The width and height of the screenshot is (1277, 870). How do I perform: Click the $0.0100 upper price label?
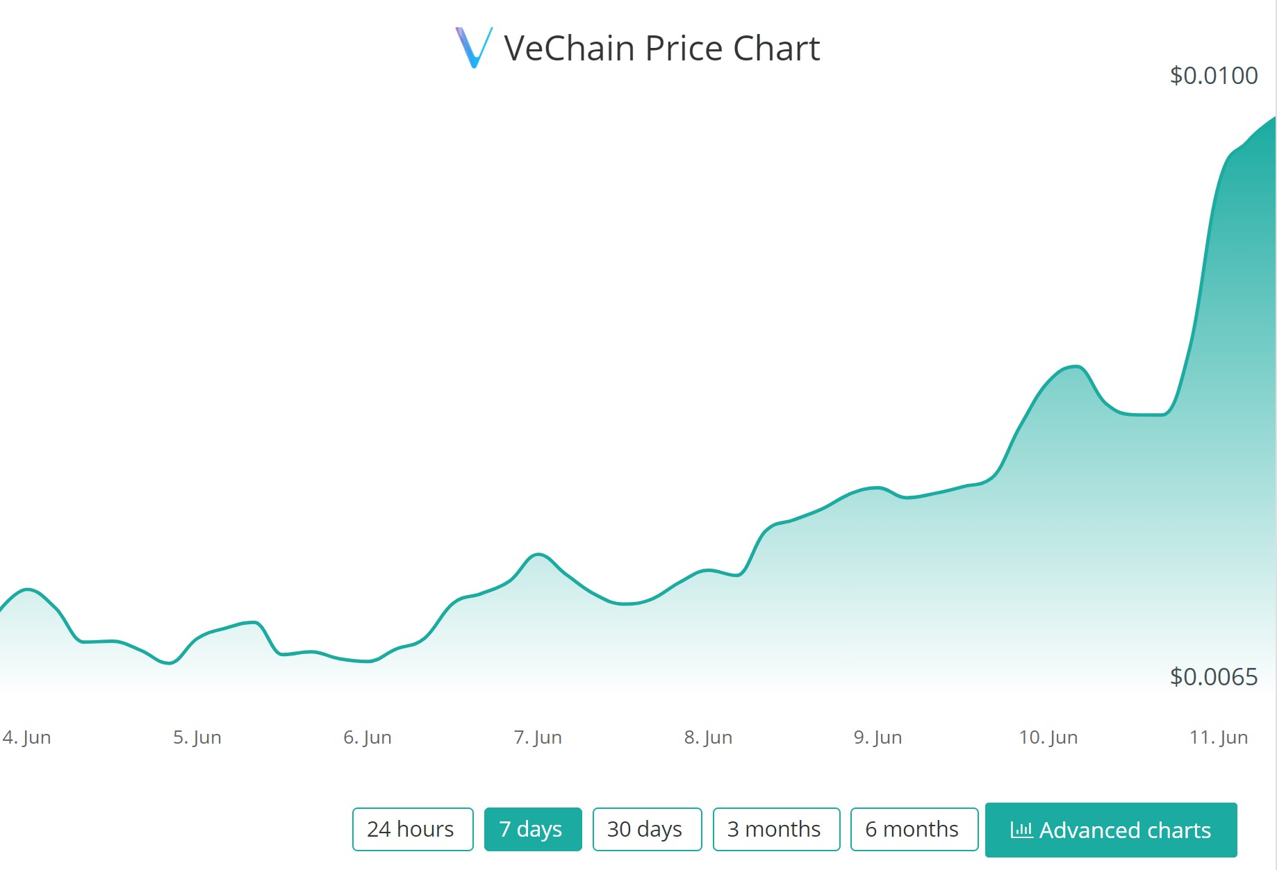tap(1213, 76)
